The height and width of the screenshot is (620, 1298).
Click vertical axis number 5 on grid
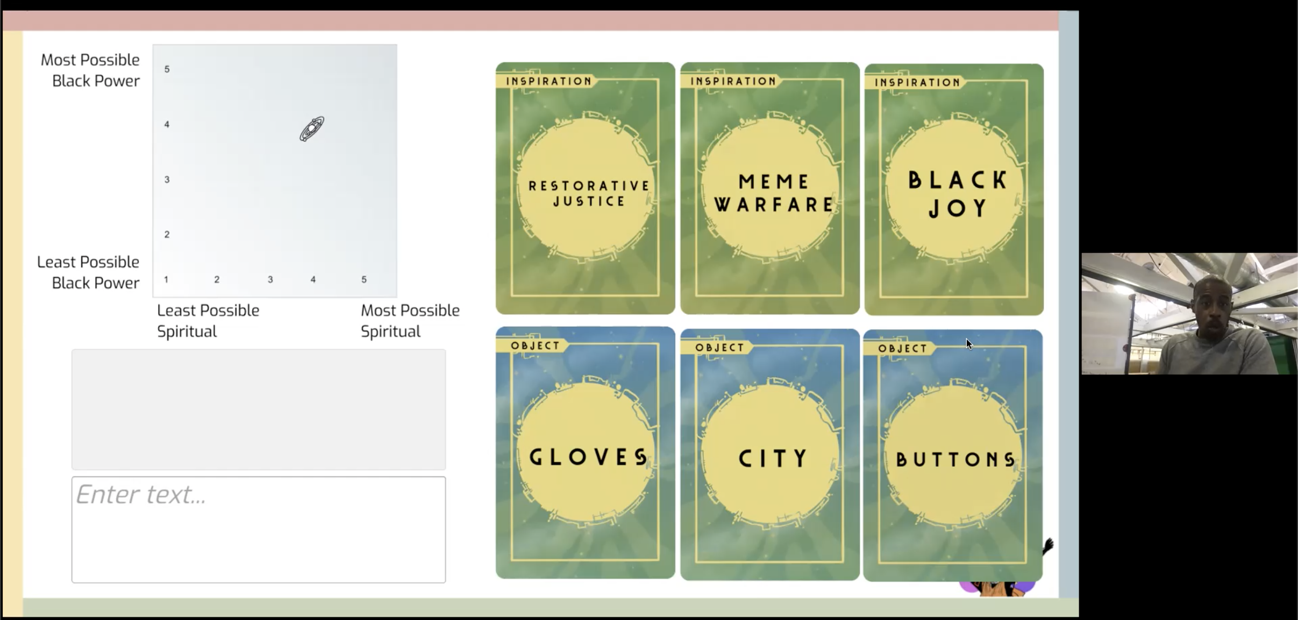point(167,69)
